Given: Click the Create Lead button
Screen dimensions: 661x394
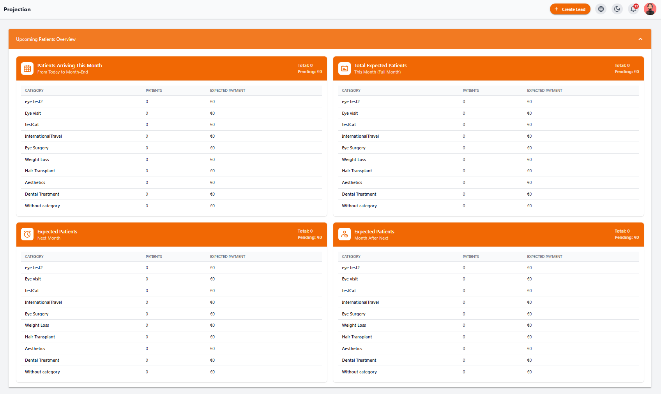Looking at the screenshot, I should click(x=570, y=9).
